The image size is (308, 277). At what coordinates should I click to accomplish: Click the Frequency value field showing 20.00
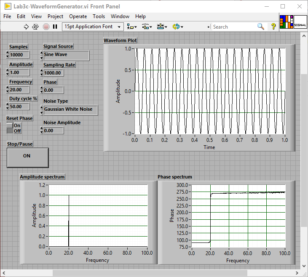click(19, 90)
